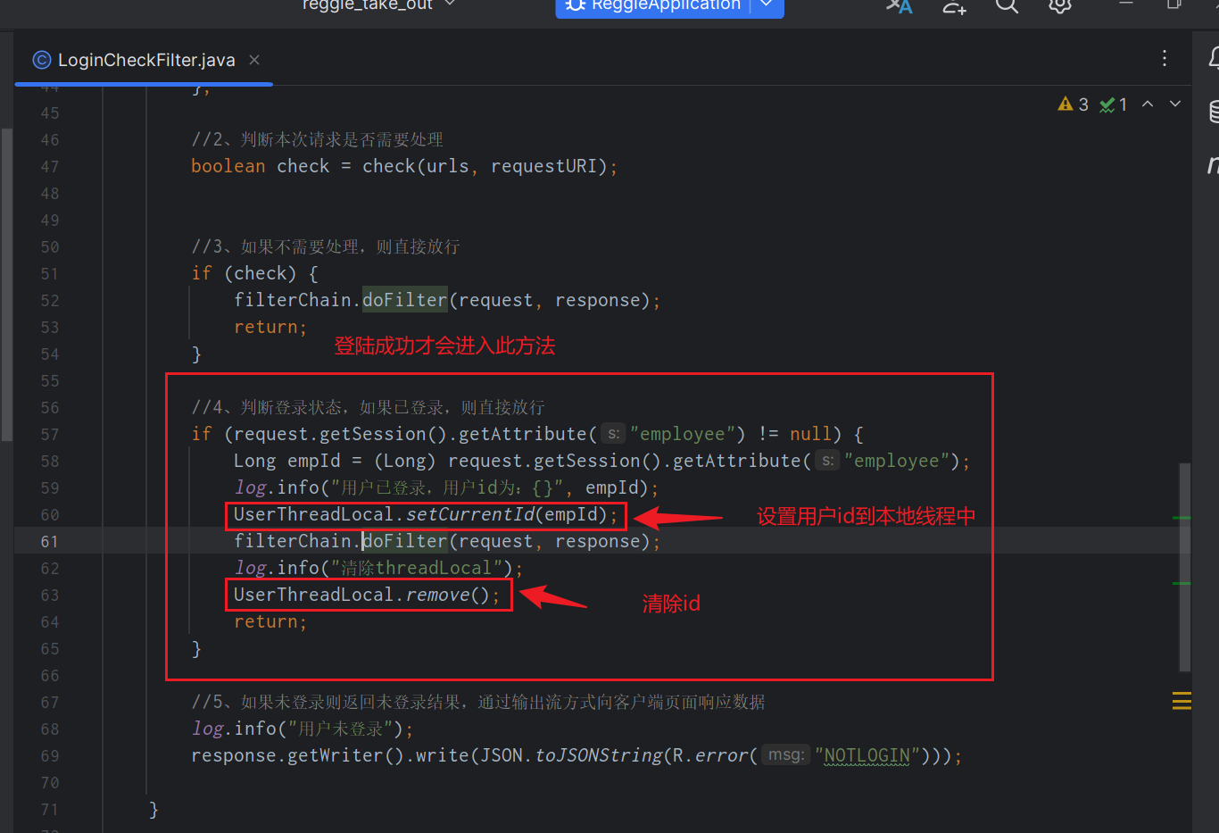1219x833 pixels.
Task: Click the 'msg:' parameter hint on line 69
Action: (786, 755)
